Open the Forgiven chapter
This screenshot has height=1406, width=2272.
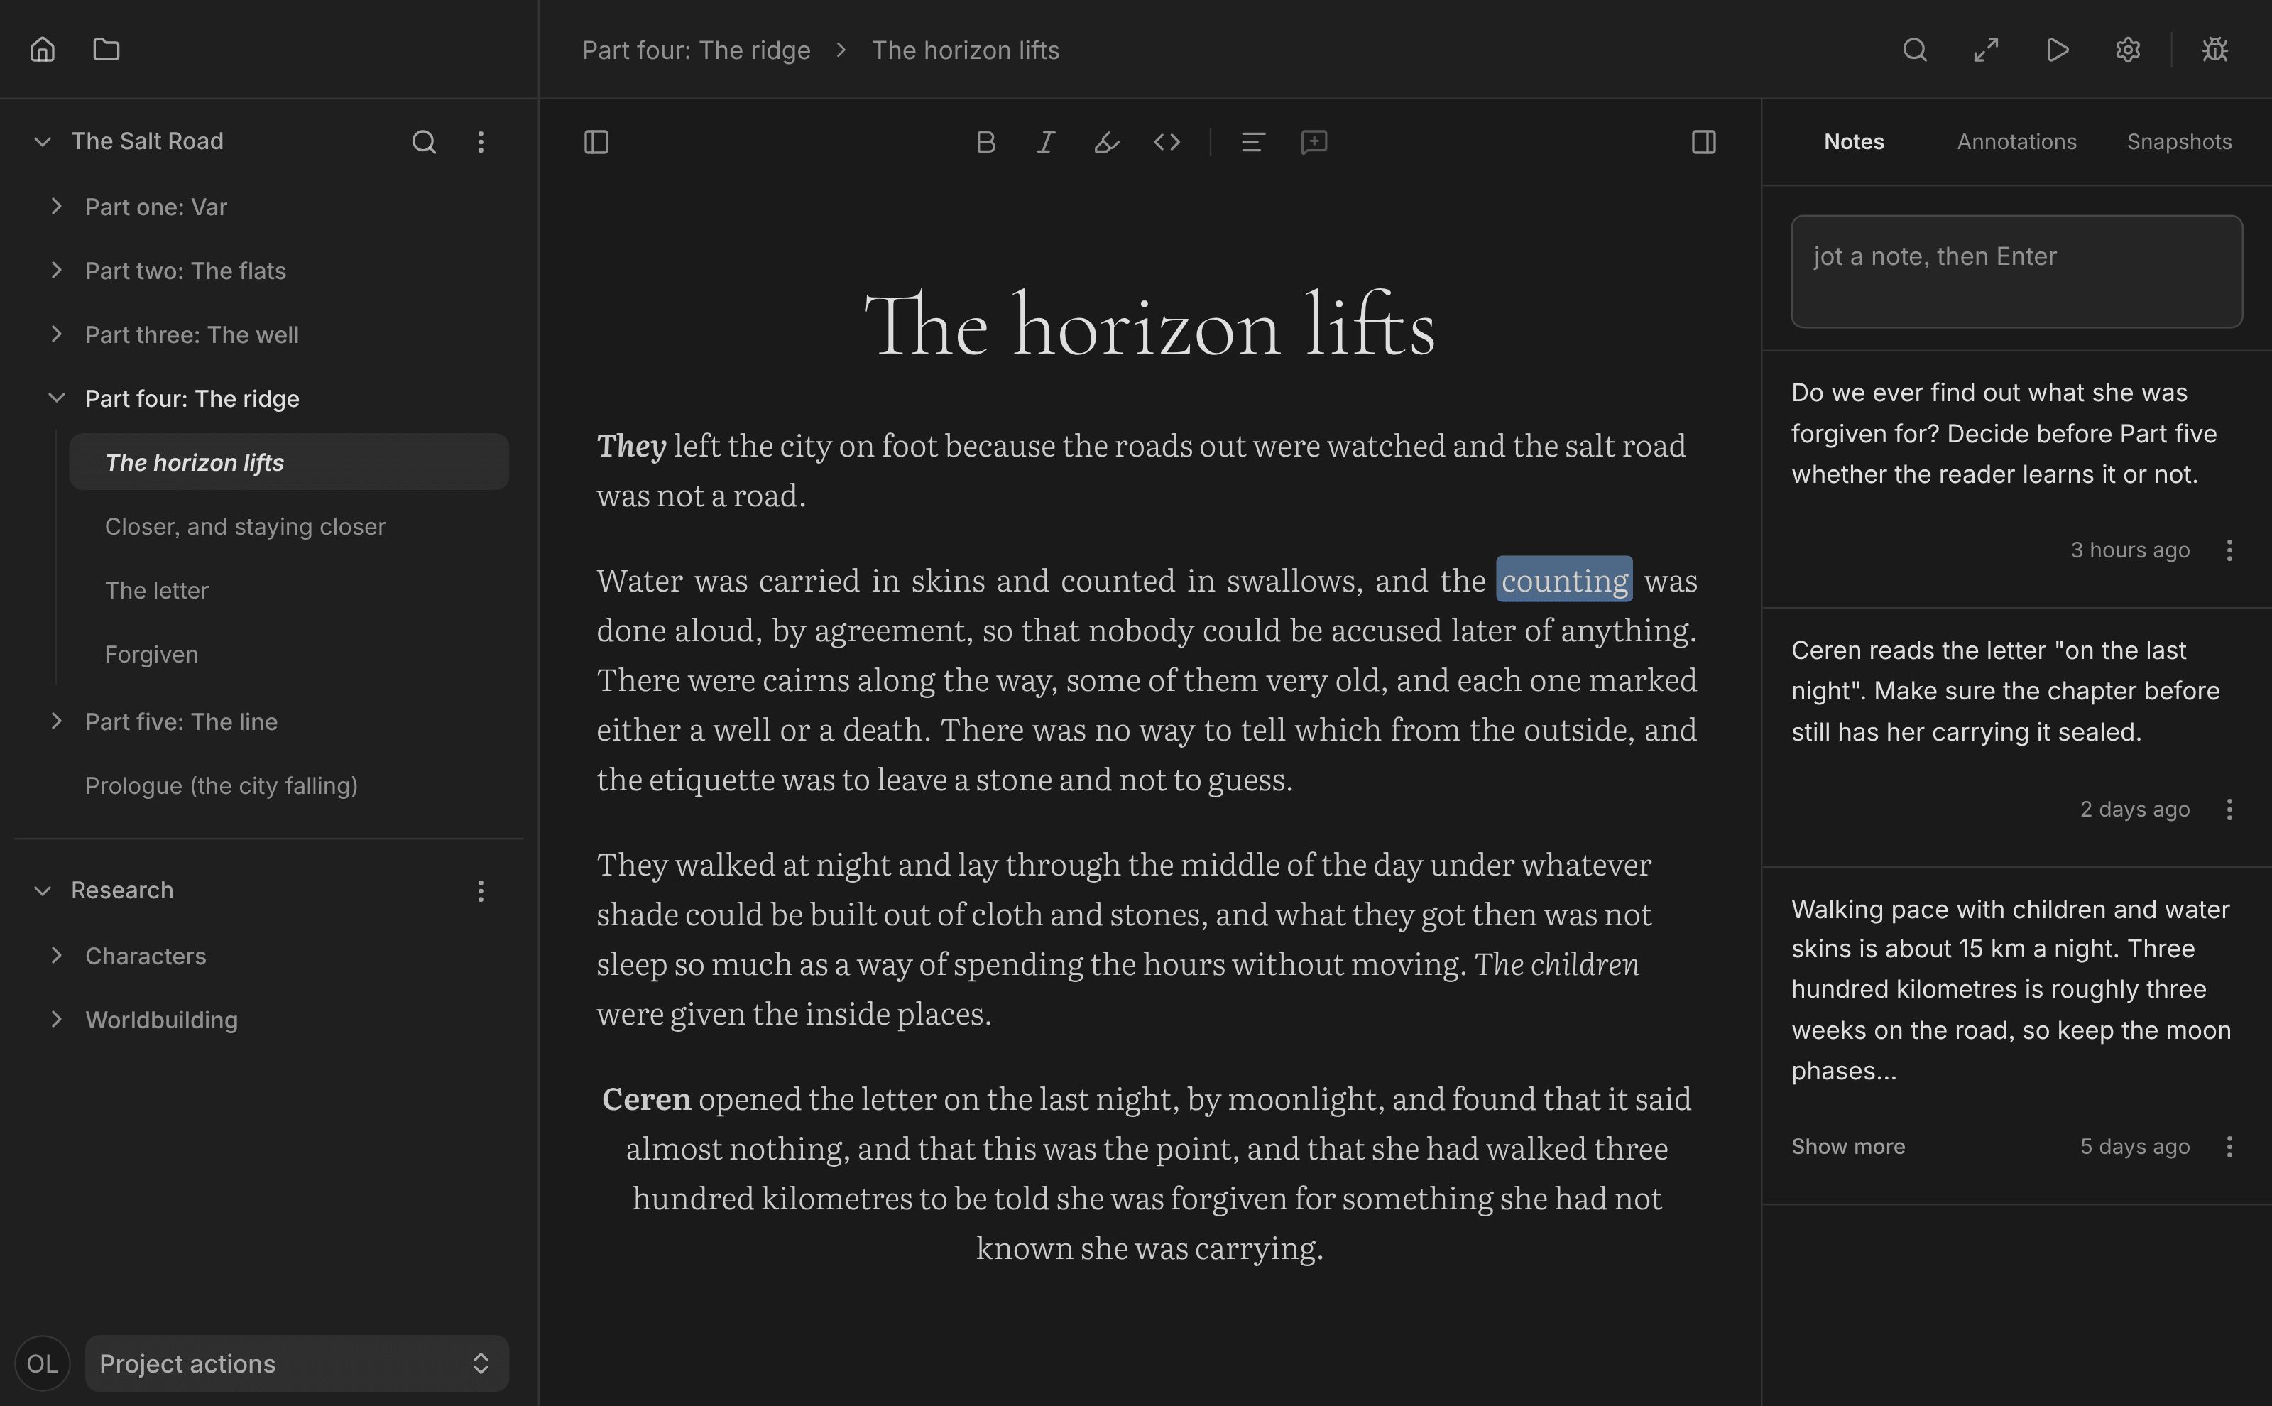click(151, 655)
